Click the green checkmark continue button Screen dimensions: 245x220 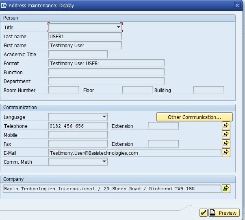click(x=203, y=213)
